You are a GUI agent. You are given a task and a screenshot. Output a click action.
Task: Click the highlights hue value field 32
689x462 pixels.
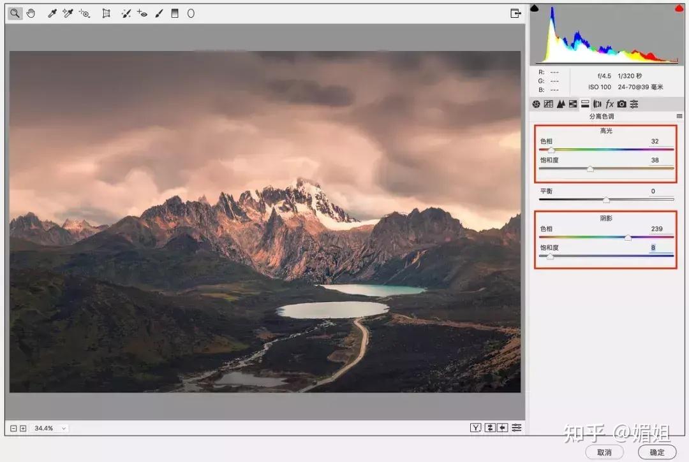point(660,141)
